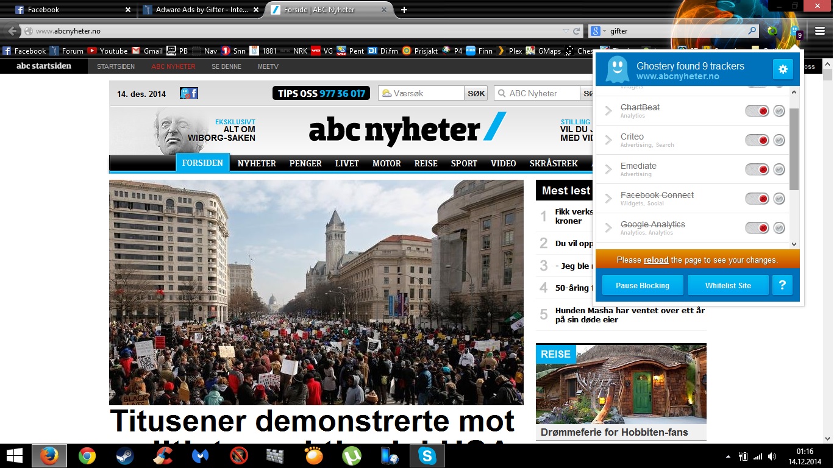The height and width of the screenshot is (468, 834).
Task: Switch to the Adware Ads by Gifter tab
Action: coord(201,10)
